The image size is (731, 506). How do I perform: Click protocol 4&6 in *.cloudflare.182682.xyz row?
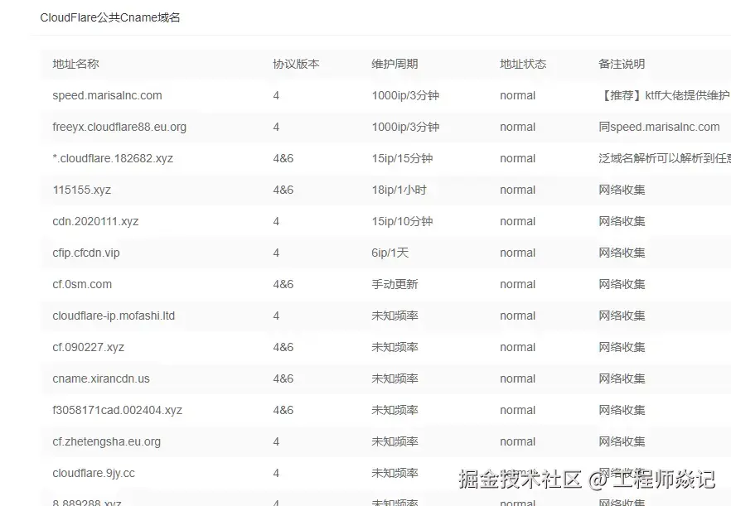(283, 158)
